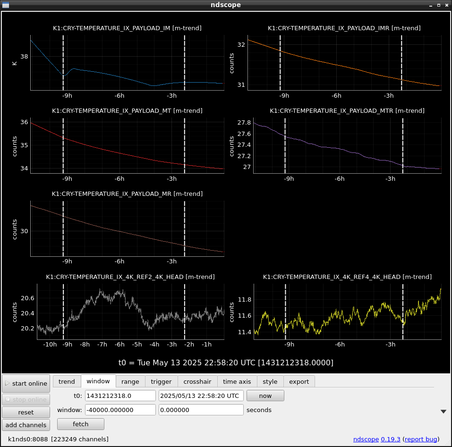Viewport: 452px width, 447px height.
Task: Click the k1nds0:8088 server status text
Action: tap(28, 439)
